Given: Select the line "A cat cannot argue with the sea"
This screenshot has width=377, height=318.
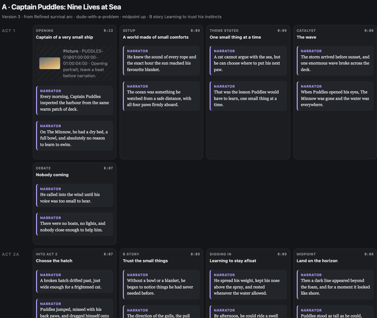Looking at the screenshot, I should [x=248, y=60].
